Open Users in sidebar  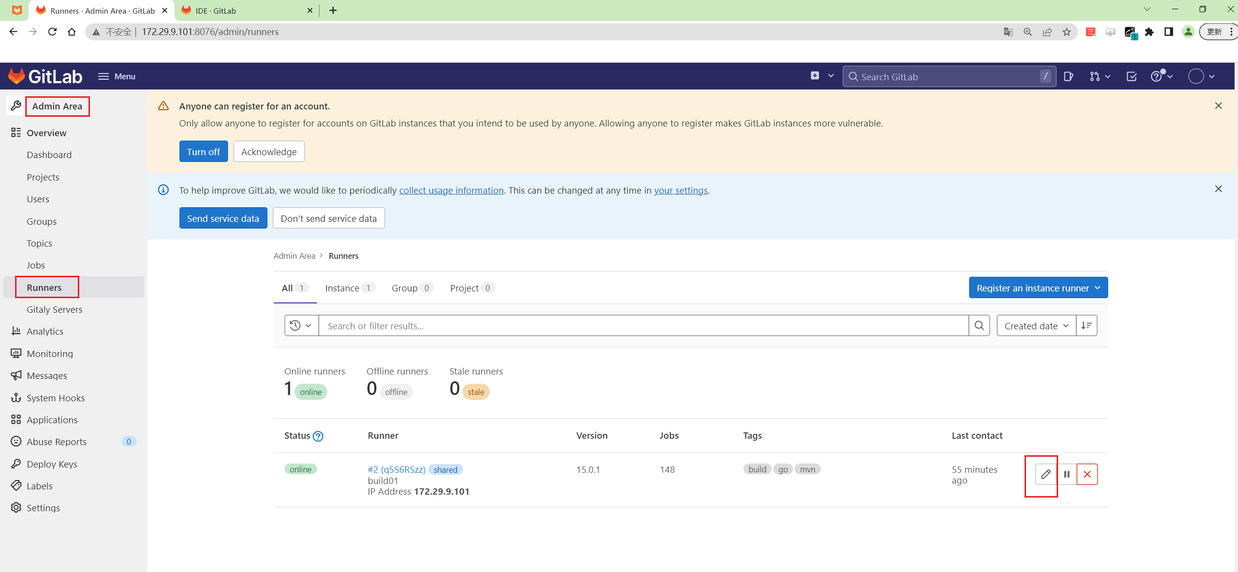click(x=38, y=199)
